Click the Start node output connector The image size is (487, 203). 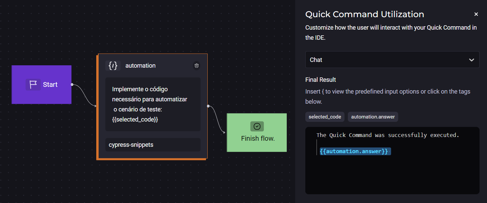pyautogui.click(x=72, y=84)
